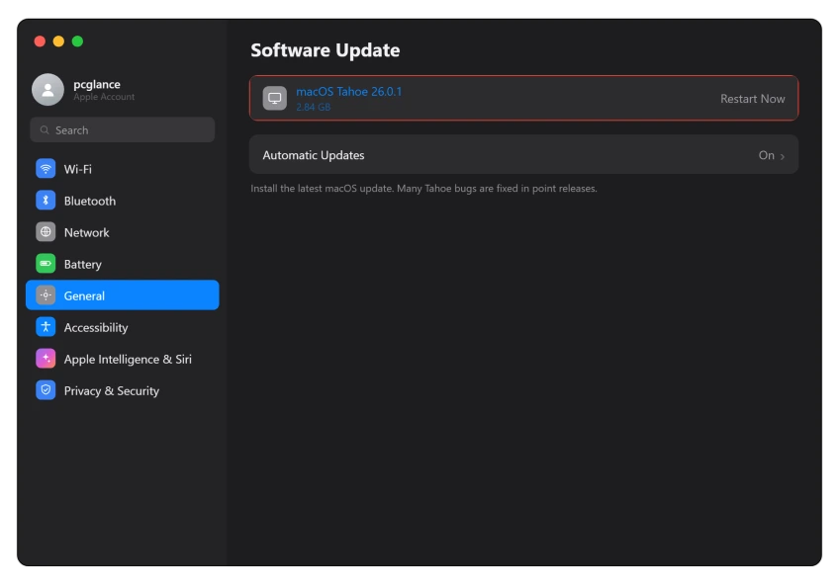Open pcglance Apple Account
The width and height of the screenshot is (840, 584).
click(83, 89)
